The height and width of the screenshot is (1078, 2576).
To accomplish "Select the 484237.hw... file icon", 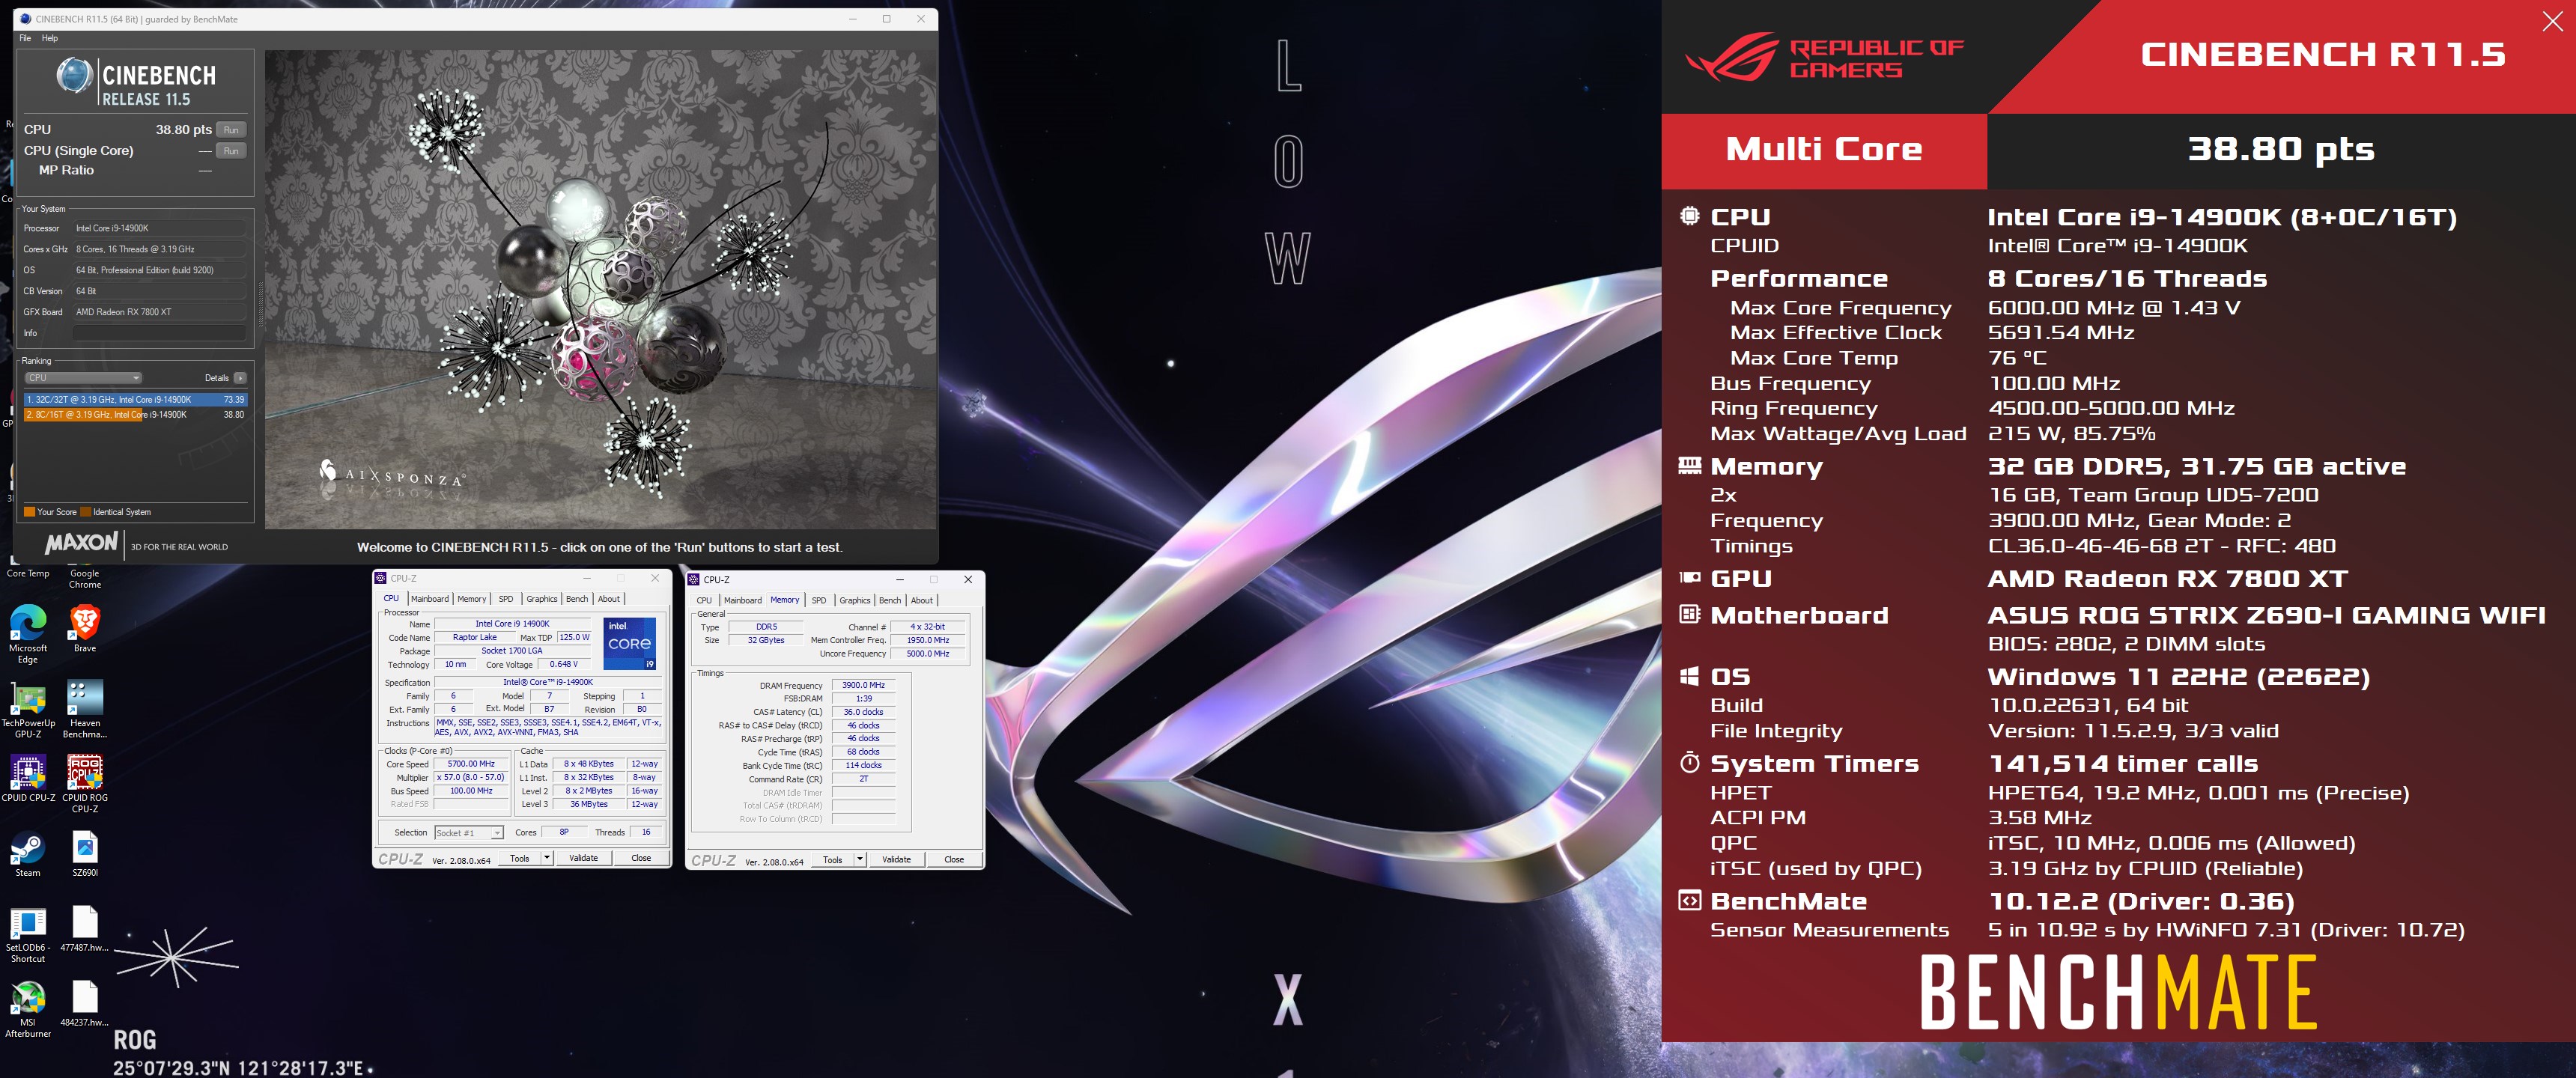I will pos(85,1003).
